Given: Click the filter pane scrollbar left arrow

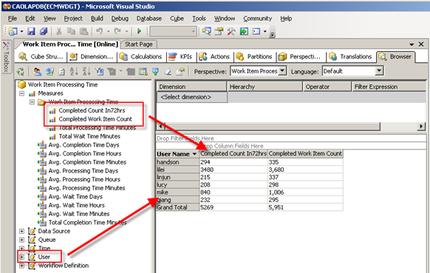Looking at the screenshot, I should point(161,127).
